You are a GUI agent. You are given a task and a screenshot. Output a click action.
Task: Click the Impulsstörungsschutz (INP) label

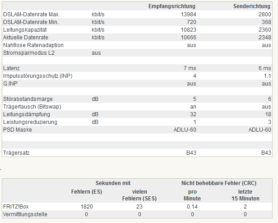(37, 76)
